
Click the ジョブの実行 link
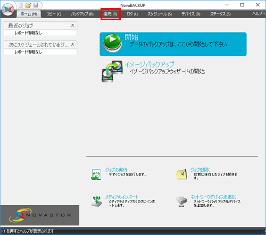(116, 170)
